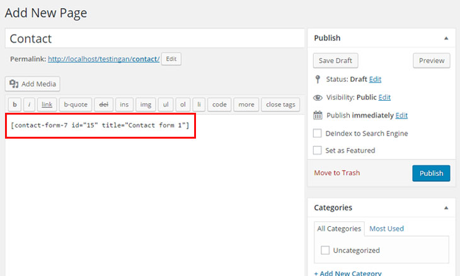The image size is (460, 276).
Task: Click the permalink Edit button
Action: point(171,59)
